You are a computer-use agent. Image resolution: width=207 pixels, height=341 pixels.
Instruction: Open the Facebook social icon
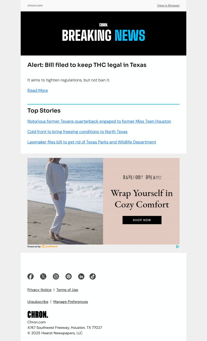click(x=31, y=276)
